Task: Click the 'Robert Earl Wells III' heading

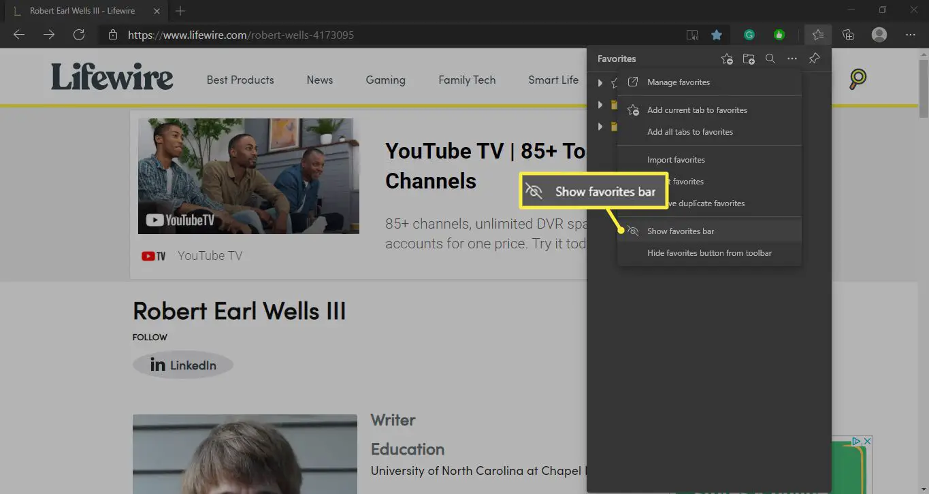Action: click(x=240, y=311)
